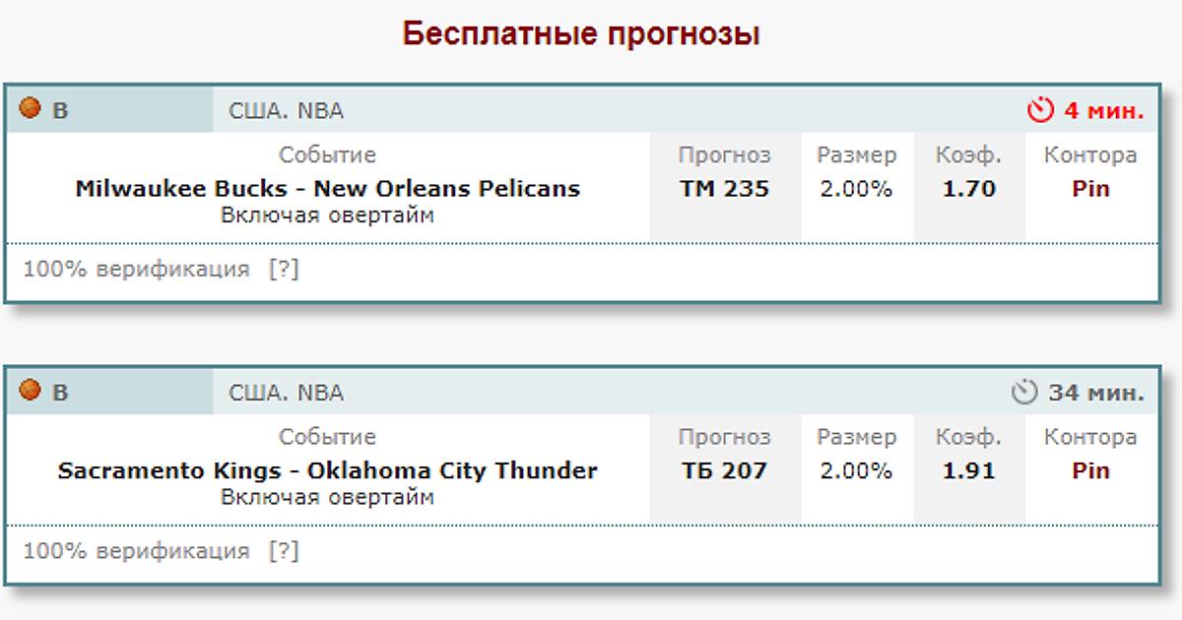Click the ТБ 207 forecast value
The width and height of the screenshot is (1182, 620).
click(724, 470)
